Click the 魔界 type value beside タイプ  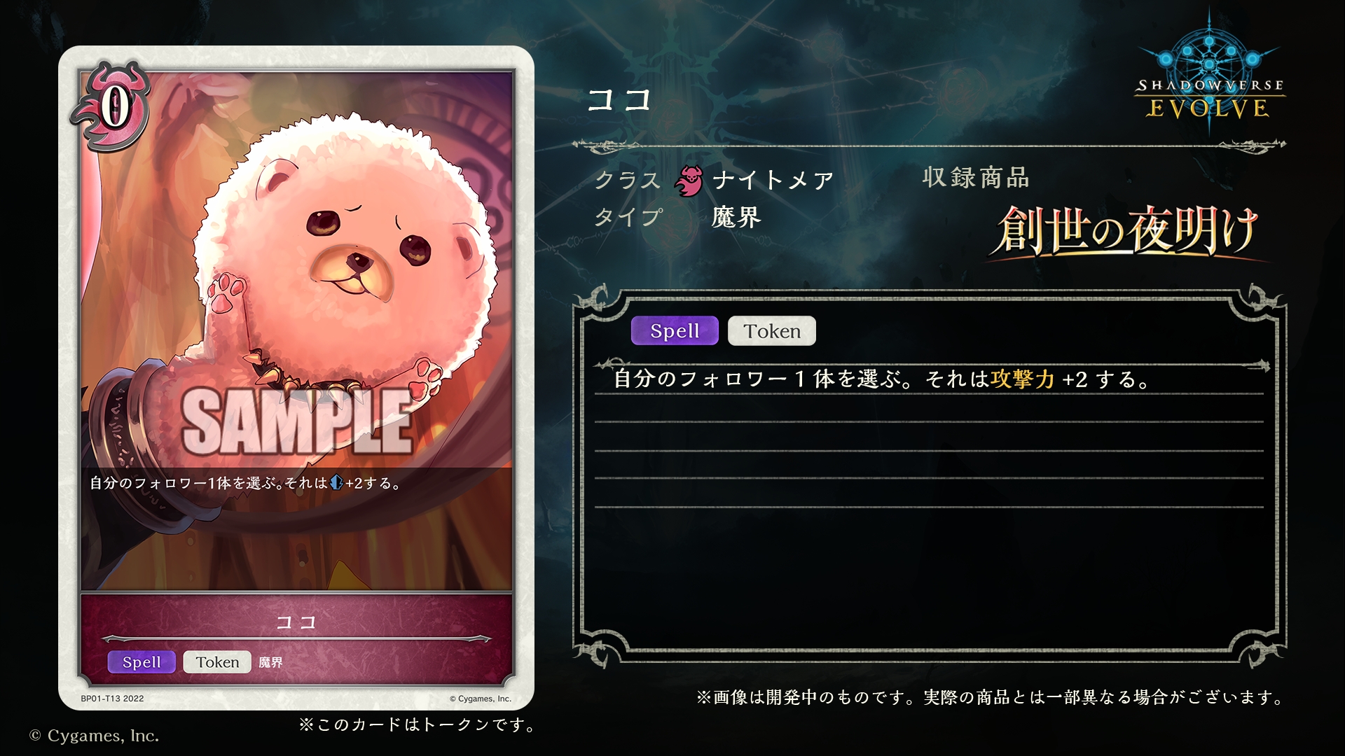[736, 218]
